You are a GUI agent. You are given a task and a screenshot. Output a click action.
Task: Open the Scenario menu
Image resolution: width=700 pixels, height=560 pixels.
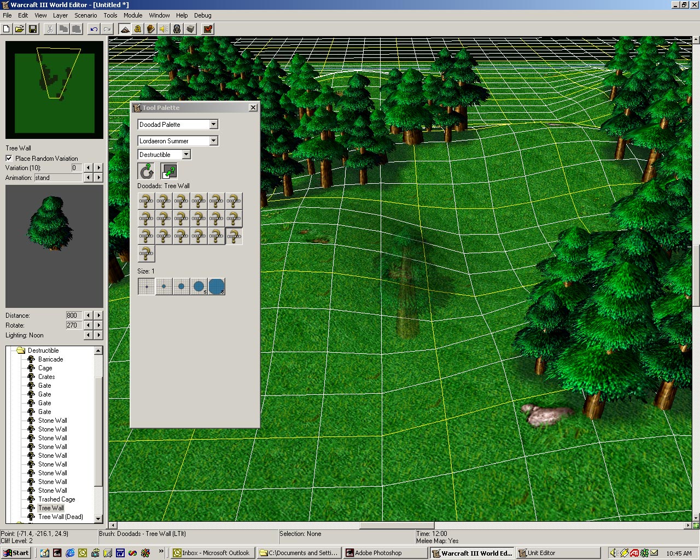(x=85, y=15)
